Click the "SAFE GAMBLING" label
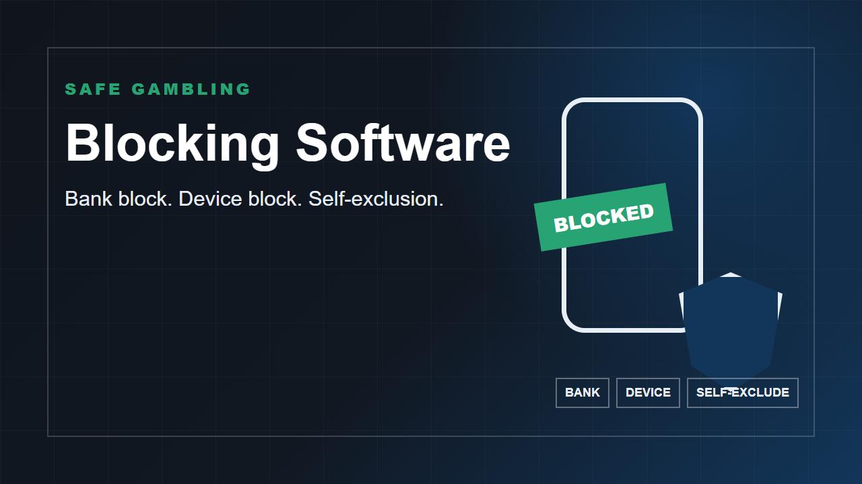The width and height of the screenshot is (862, 484). click(x=158, y=89)
